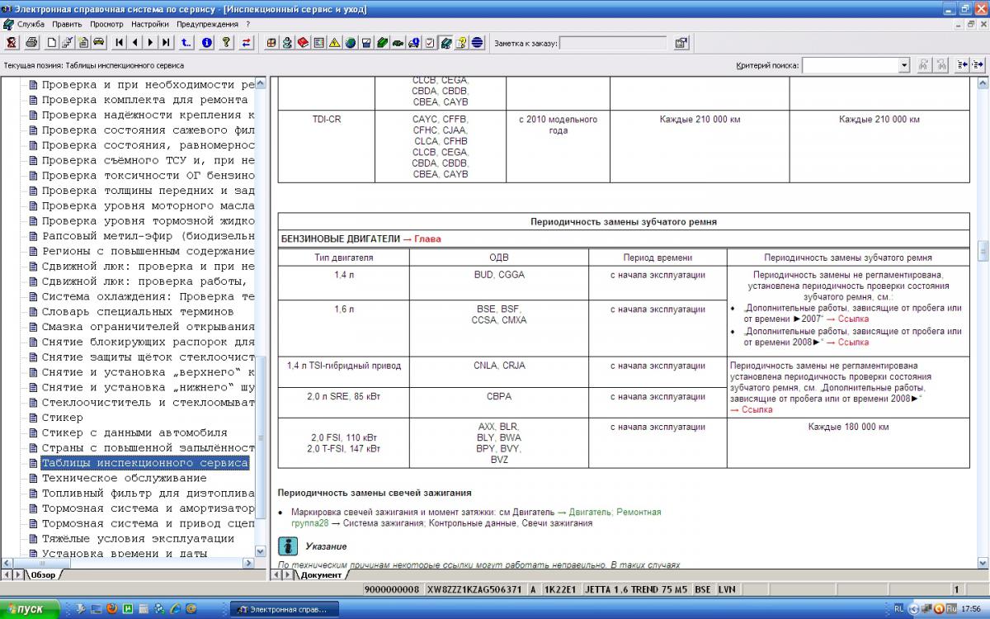This screenshot has width=990, height=619.
Task: Click the left-arrow tree icon at far right
Action: [962, 65]
